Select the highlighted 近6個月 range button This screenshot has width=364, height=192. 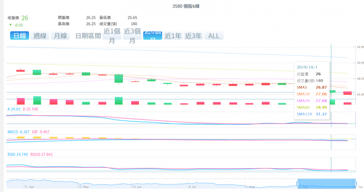coord(153,36)
